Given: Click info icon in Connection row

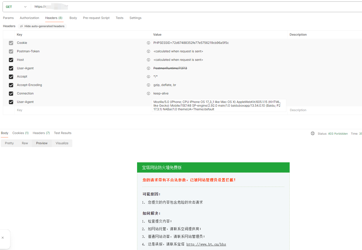Looking at the screenshot, I should point(148,94).
